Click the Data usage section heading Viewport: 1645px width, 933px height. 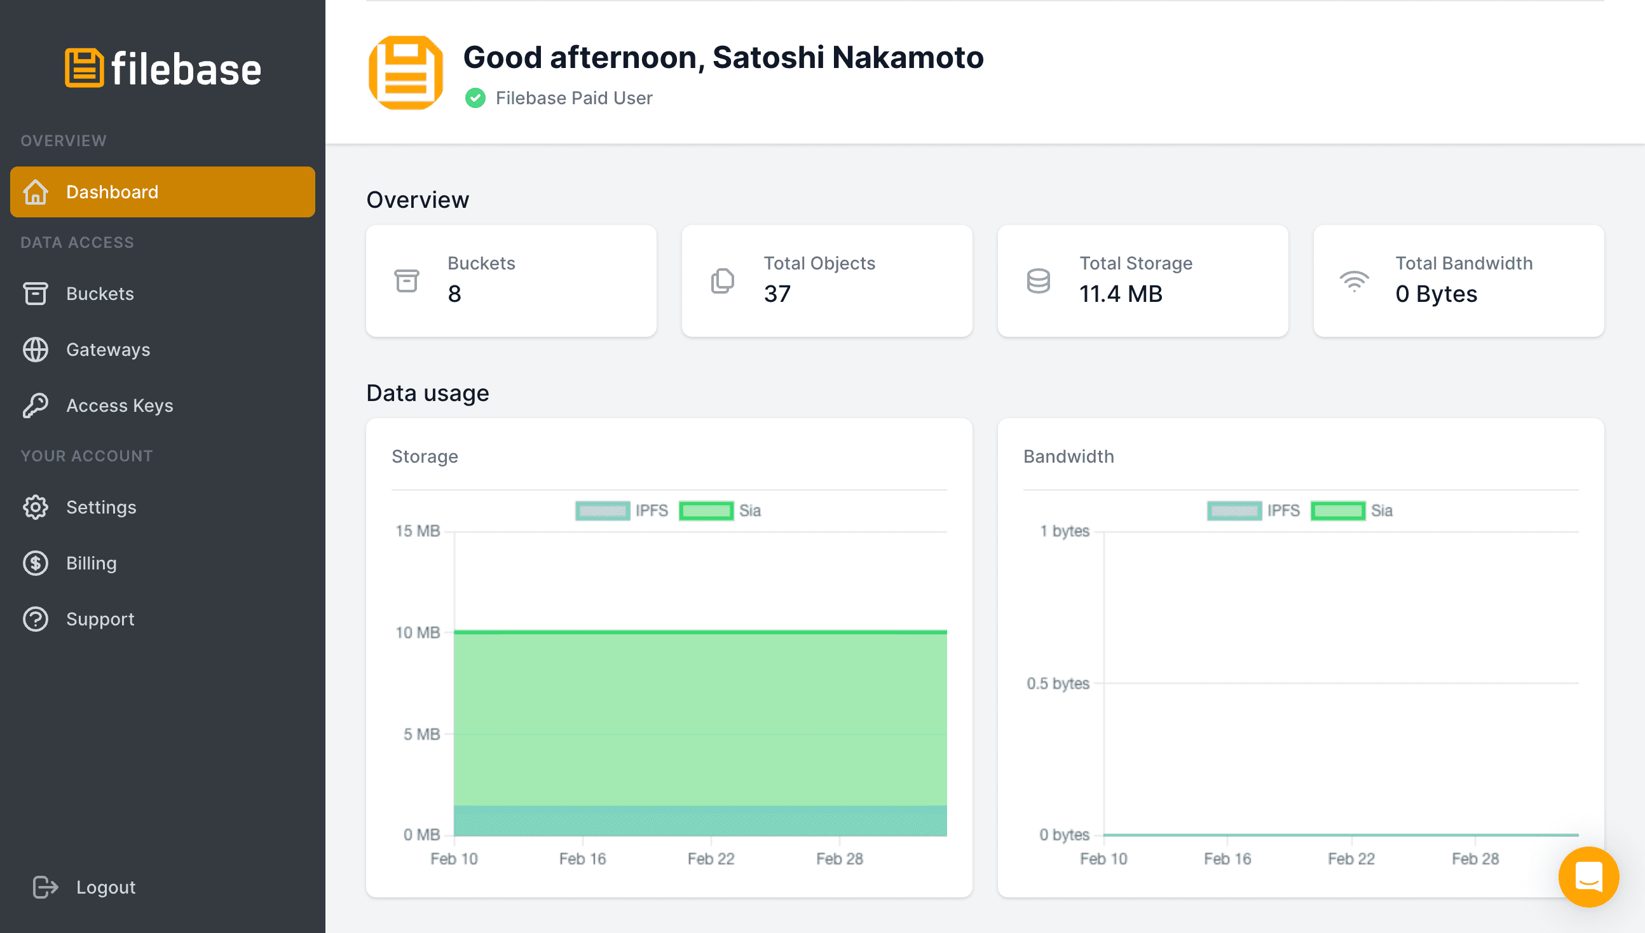tap(427, 393)
